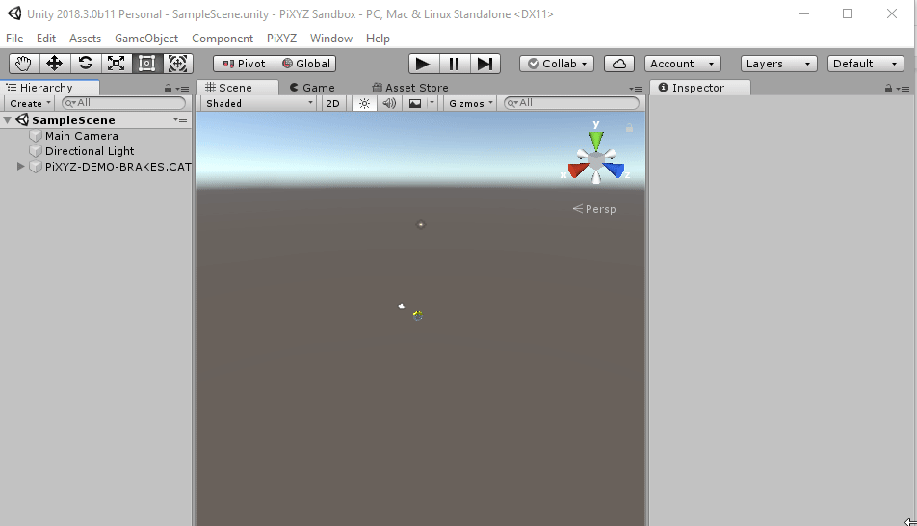Select the combined Transform tool
The height and width of the screenshot is (526, 917).
tap(178, 64)
